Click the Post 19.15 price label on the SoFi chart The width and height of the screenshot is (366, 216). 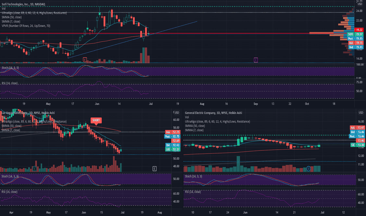[355, 38]
